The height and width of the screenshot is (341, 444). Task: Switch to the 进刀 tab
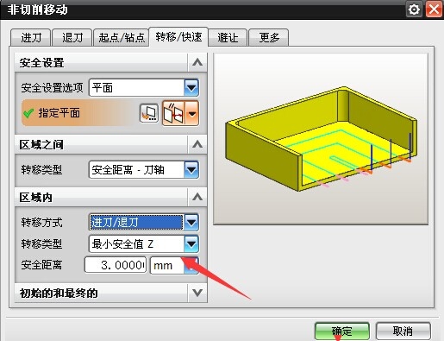(31, 37)
